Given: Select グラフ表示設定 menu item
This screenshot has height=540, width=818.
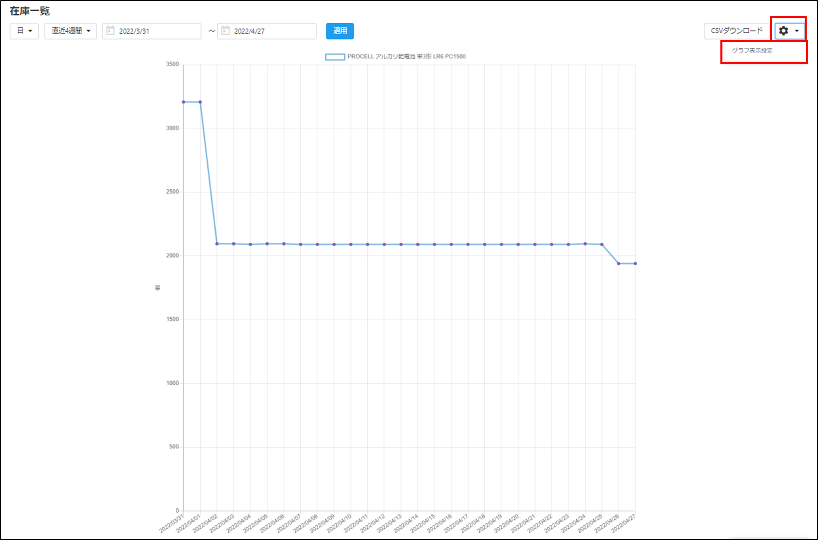Looking at the screenshot, I should click(x=752, y=51).
